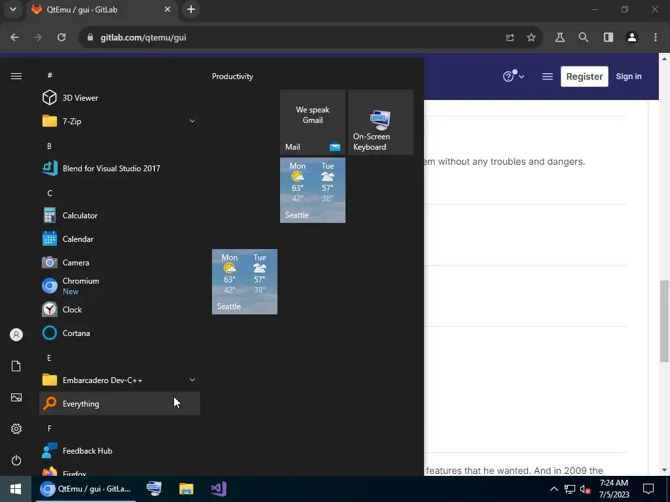Click the scrollbar down arrow

(664, 470)
